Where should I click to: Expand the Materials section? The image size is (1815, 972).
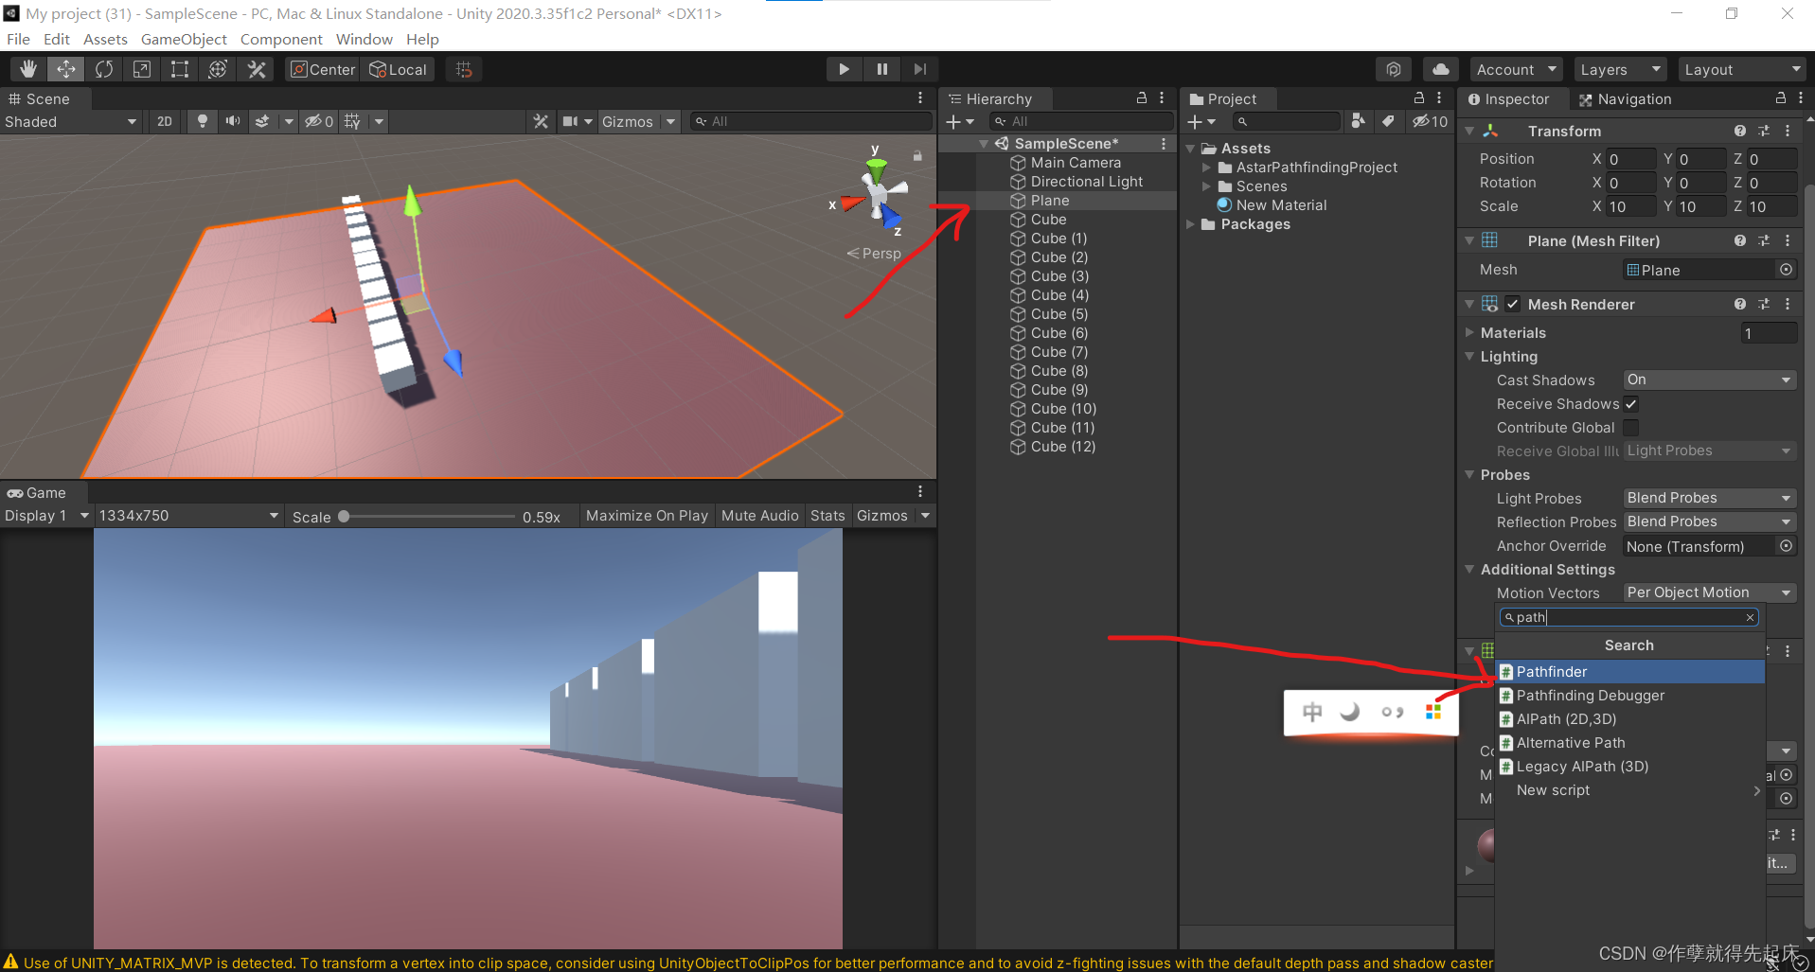click(x=1469, y=333)
